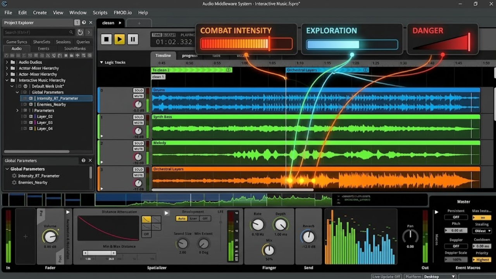Click the Flanger Mix knob
Viewport: 496px width, 279px height.
coord(269,250)
